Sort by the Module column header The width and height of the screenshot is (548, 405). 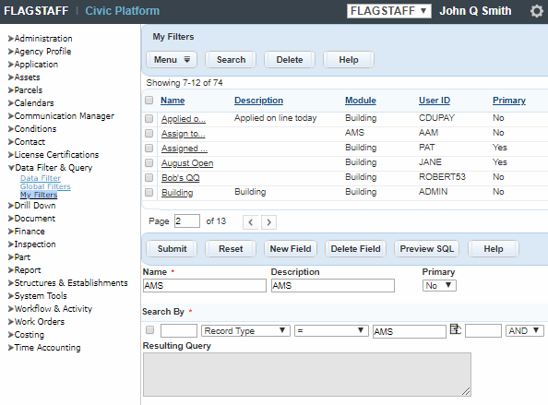click(361, 101)
